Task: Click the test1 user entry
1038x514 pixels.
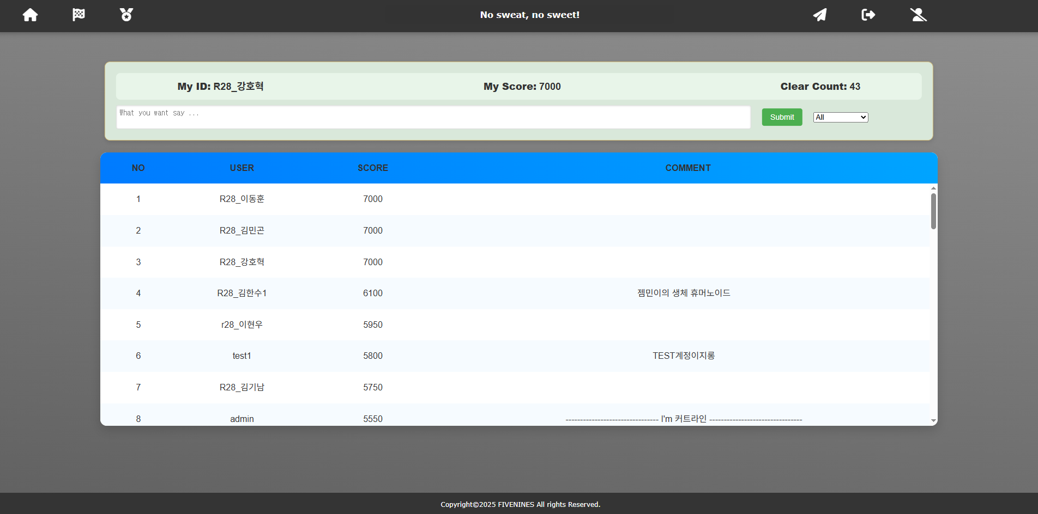Action: 242,356
